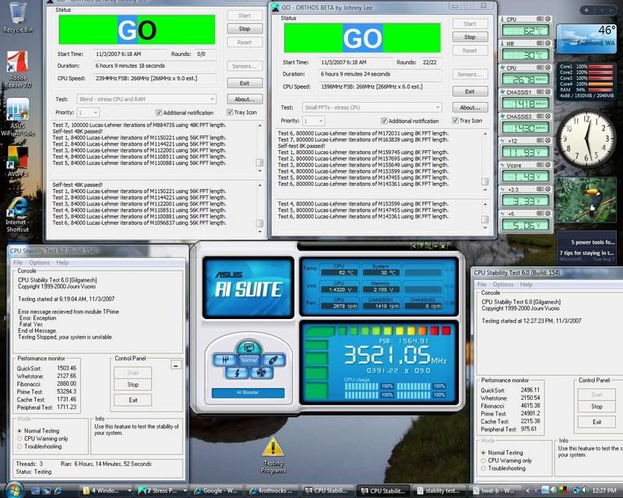Open Options menu in left CPU Stability Test
The width and height of the screenshot is (623, 498).
[x=40, y=262]
